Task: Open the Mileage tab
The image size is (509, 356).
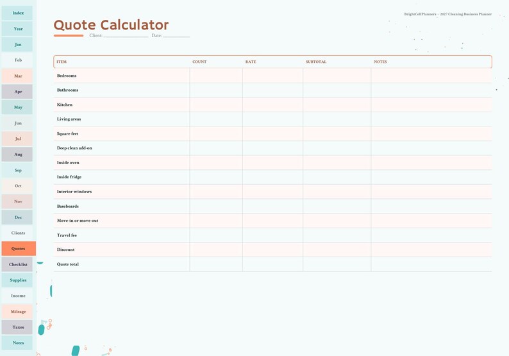Action: [17, 311]
